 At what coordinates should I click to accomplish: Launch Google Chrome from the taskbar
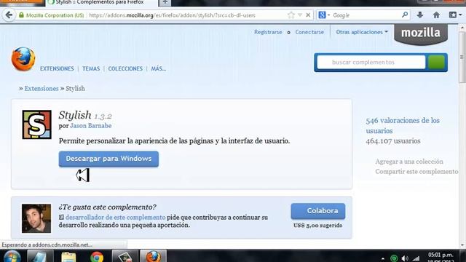pos(97,257)
